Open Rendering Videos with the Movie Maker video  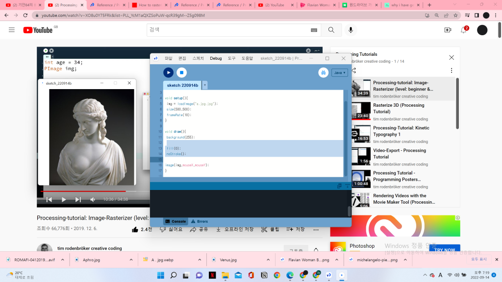[x=404, y=199]
